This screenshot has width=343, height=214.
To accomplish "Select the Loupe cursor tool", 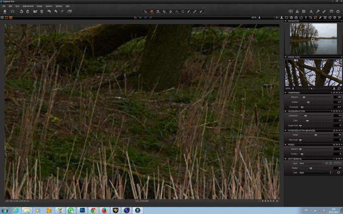I will 158,12.
